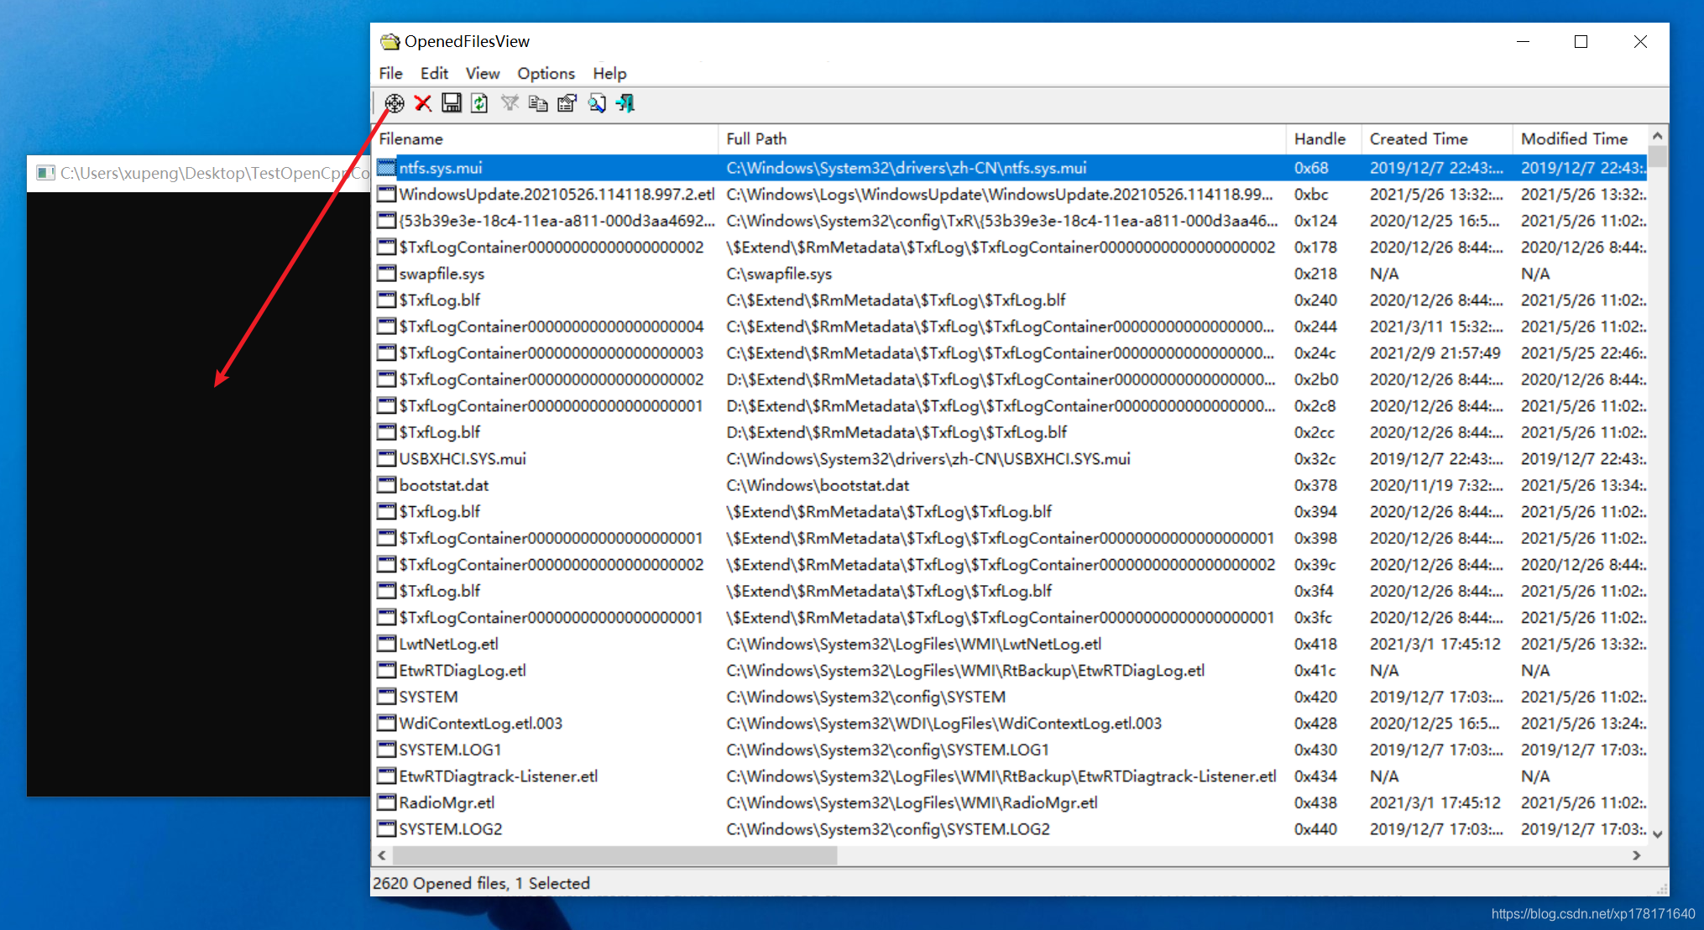Click the floppy disk save icon
The width and height of the screenshot is (1704, 930).
(x=451, y=103)
